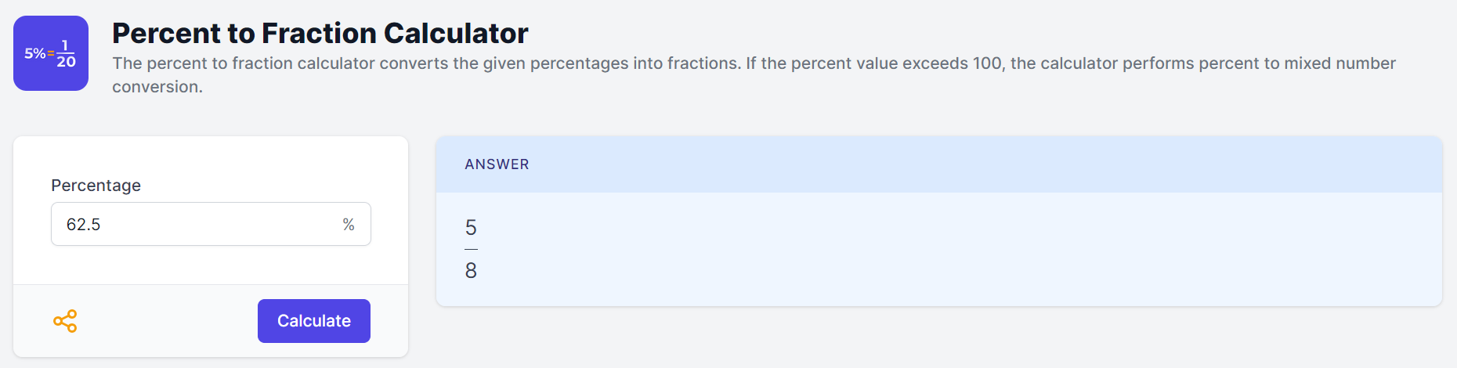Click the purple 5%=1/20 calculator logo
Image resolution: width=1457 pixels, height=368 pixels.
point(51,53)
